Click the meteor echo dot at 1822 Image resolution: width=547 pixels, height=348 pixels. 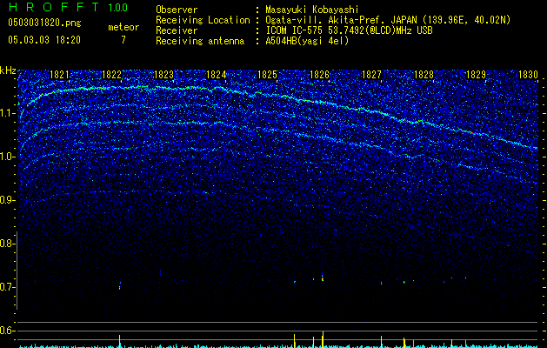(120, 286)
